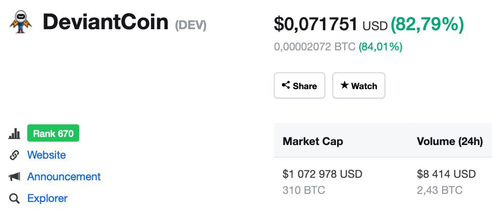The image size is (492, 209).
Task: Click the star icon in Watch button
Action: tap(345, 86)
